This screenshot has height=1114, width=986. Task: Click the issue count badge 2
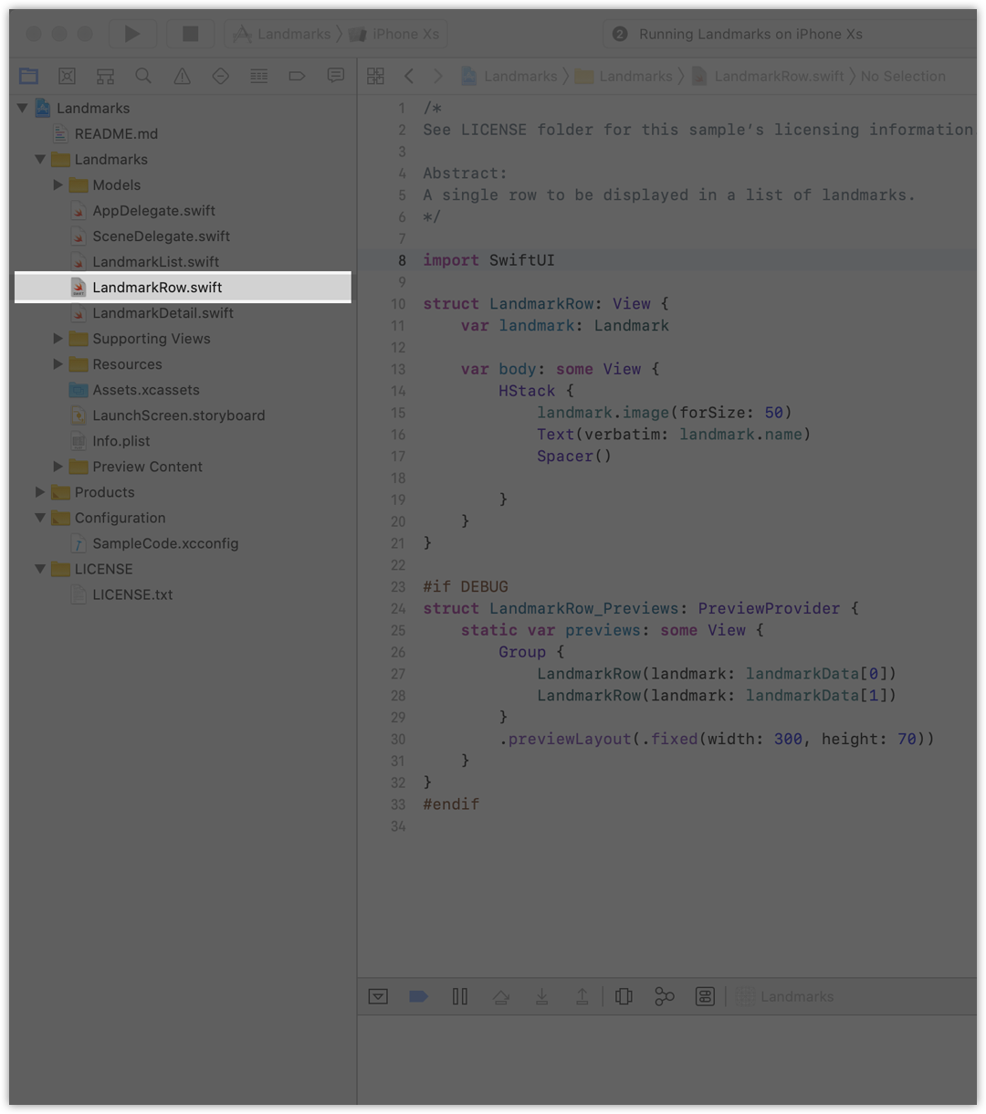pos(620,34)
